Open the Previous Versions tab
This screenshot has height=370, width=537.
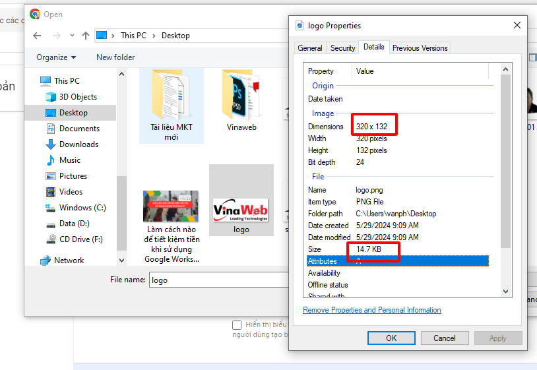click(x=420, y=48)
